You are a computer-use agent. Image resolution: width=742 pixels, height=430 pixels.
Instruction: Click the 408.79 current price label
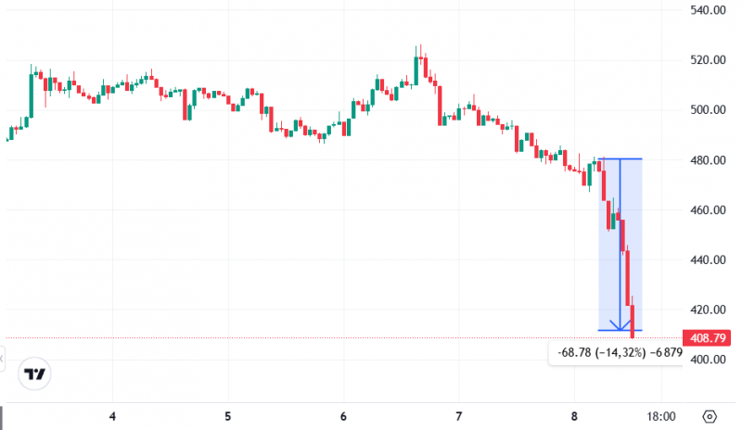(707, 337)
